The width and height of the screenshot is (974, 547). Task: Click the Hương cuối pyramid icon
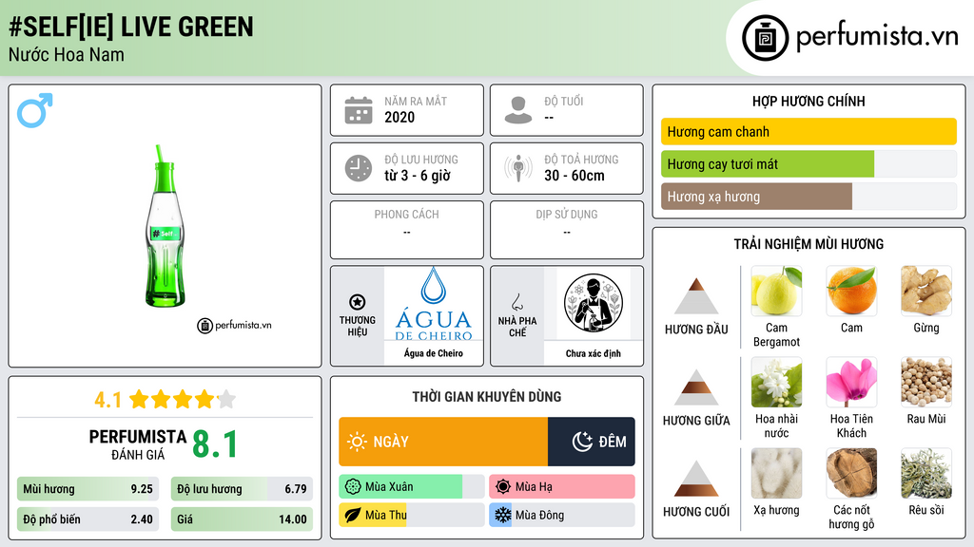click(696, 479)
